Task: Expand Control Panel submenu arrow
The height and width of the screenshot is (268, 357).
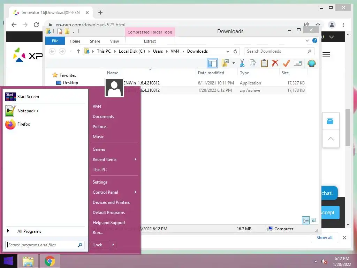Action: [x=136, y=192]
